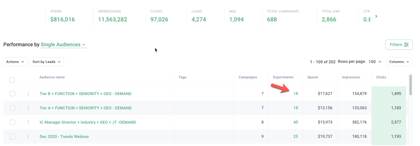This screenshot has width=420, height=146.
Task: Tick the checkbox for the Tier A audience row
Action: [12, 108]
